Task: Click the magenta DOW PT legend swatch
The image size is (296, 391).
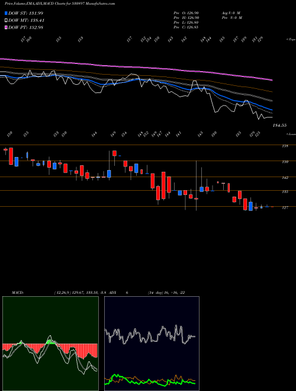Action: tap(7, 27)
